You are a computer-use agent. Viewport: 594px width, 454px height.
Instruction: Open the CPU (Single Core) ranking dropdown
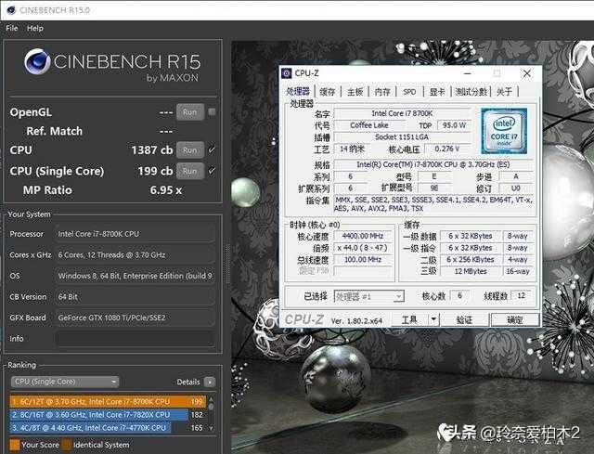64,382
